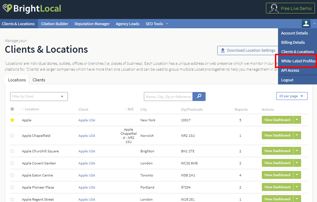Open Reputation Manager
The height and width of the screenshot is (202, 317).
92,24
